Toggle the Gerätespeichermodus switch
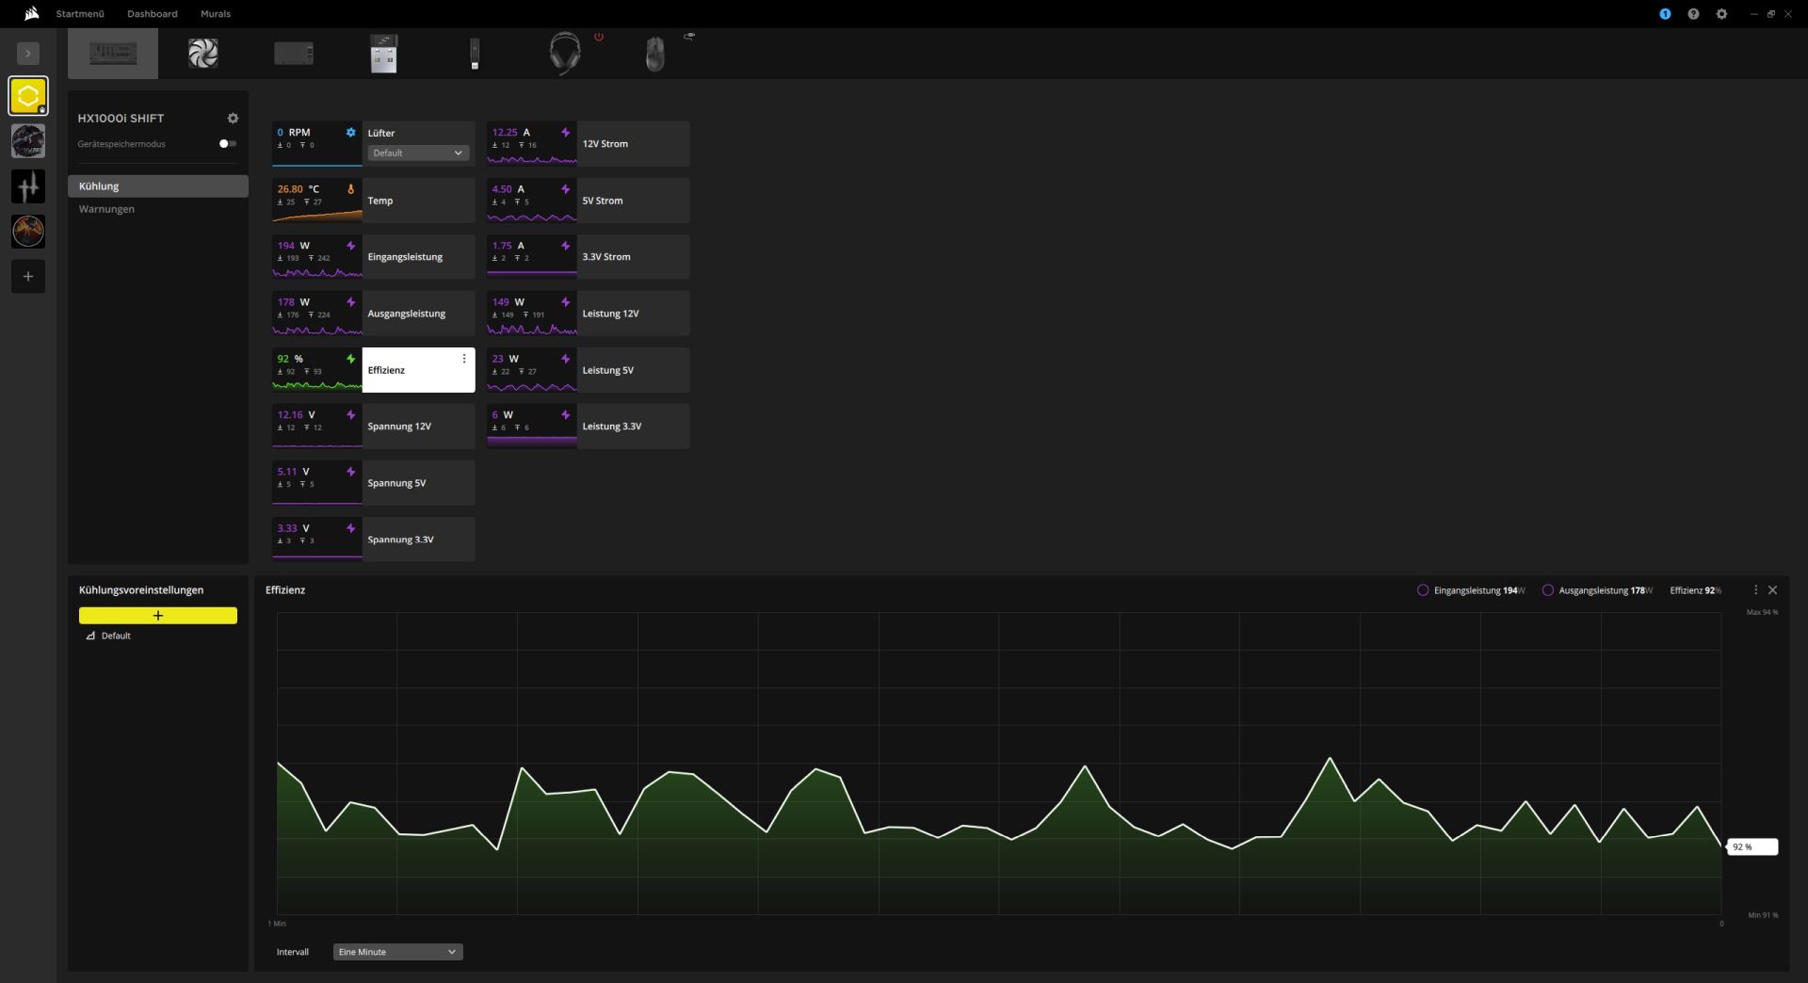Viewport: 1808px width, 983px height. (x=227, y=144)
